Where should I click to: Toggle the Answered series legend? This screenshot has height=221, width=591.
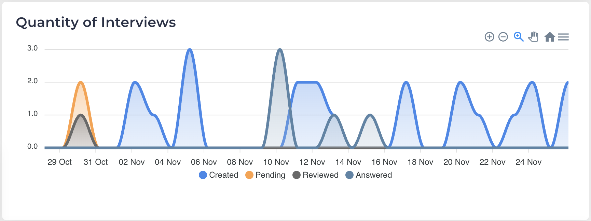373,175
